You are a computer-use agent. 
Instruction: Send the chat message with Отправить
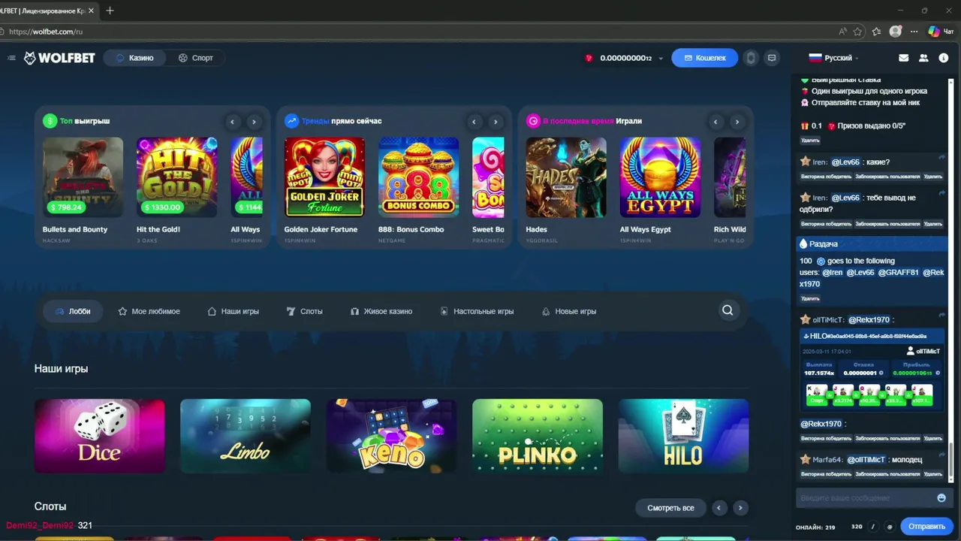click(x=926, y=527)
